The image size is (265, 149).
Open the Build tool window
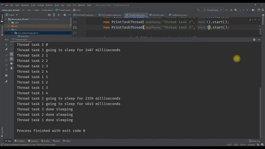click(56, 141)
